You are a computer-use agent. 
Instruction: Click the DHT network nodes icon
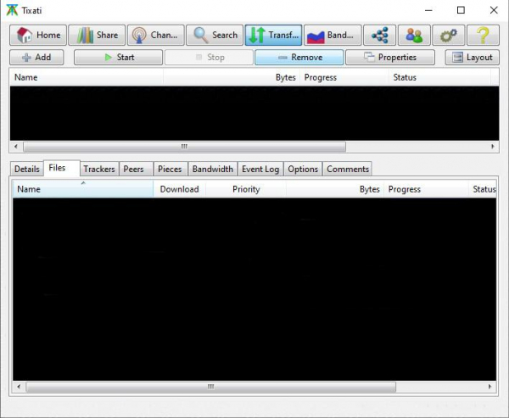[x=379, y=35]
